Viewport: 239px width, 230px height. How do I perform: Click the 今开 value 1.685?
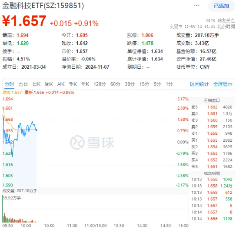point(82,35)
